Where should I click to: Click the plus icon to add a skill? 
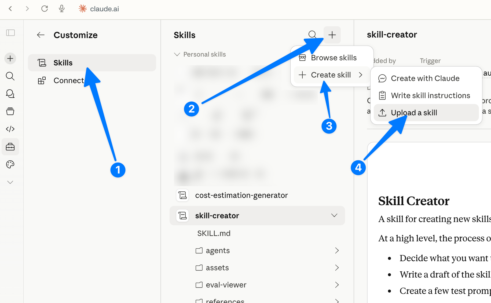[332, 35]
